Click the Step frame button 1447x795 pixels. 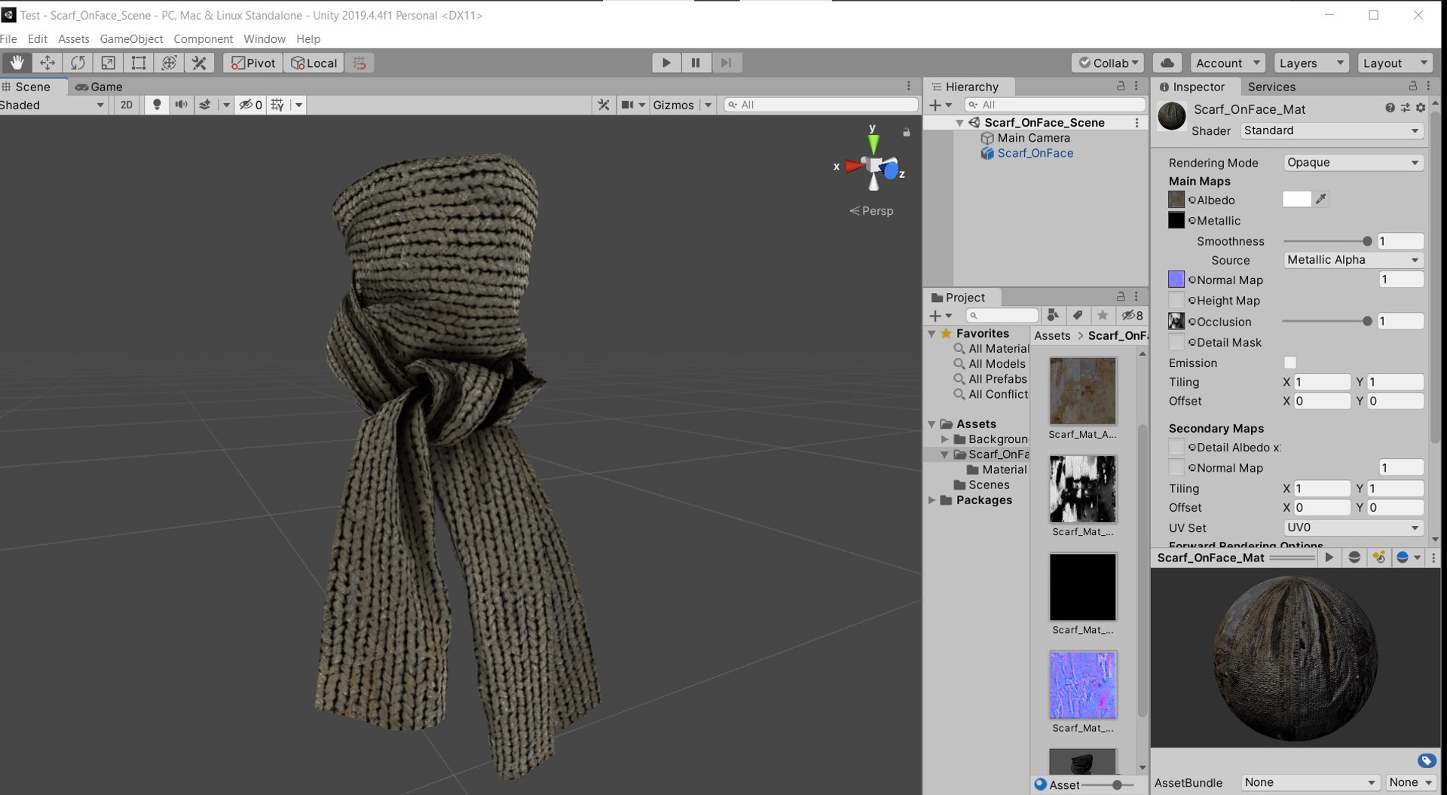pos(726,63)
